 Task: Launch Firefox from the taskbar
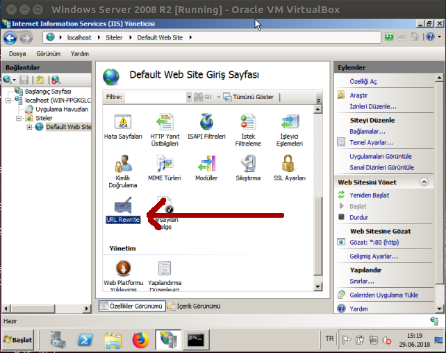(x=141, y=339)
